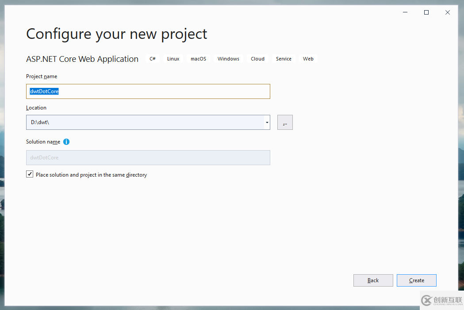The image size is (464, 310).
Task: Click the macOS tag label
Action: tap(198, 59)
